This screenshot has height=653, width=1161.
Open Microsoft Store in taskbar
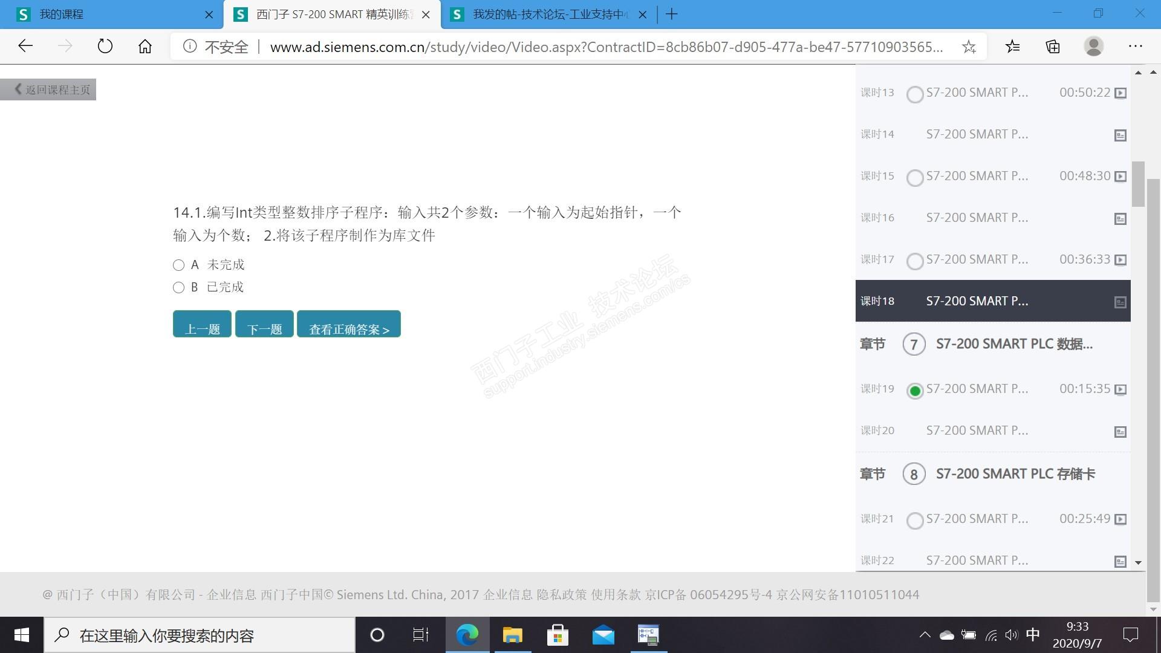click(x=557, y=635)
